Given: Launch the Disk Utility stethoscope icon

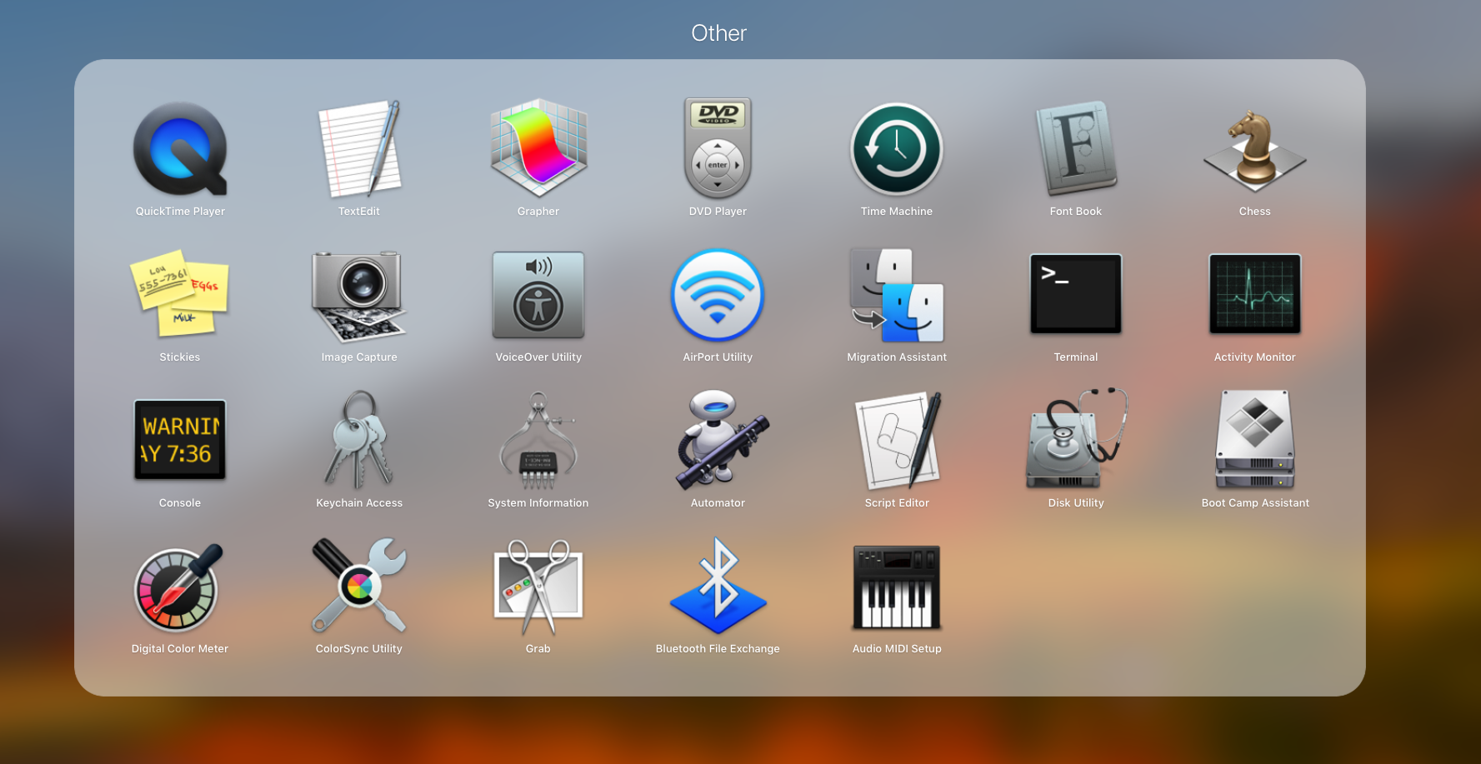Looking at the screenshot, I should pyautogui.click(x=1076, y=438).
